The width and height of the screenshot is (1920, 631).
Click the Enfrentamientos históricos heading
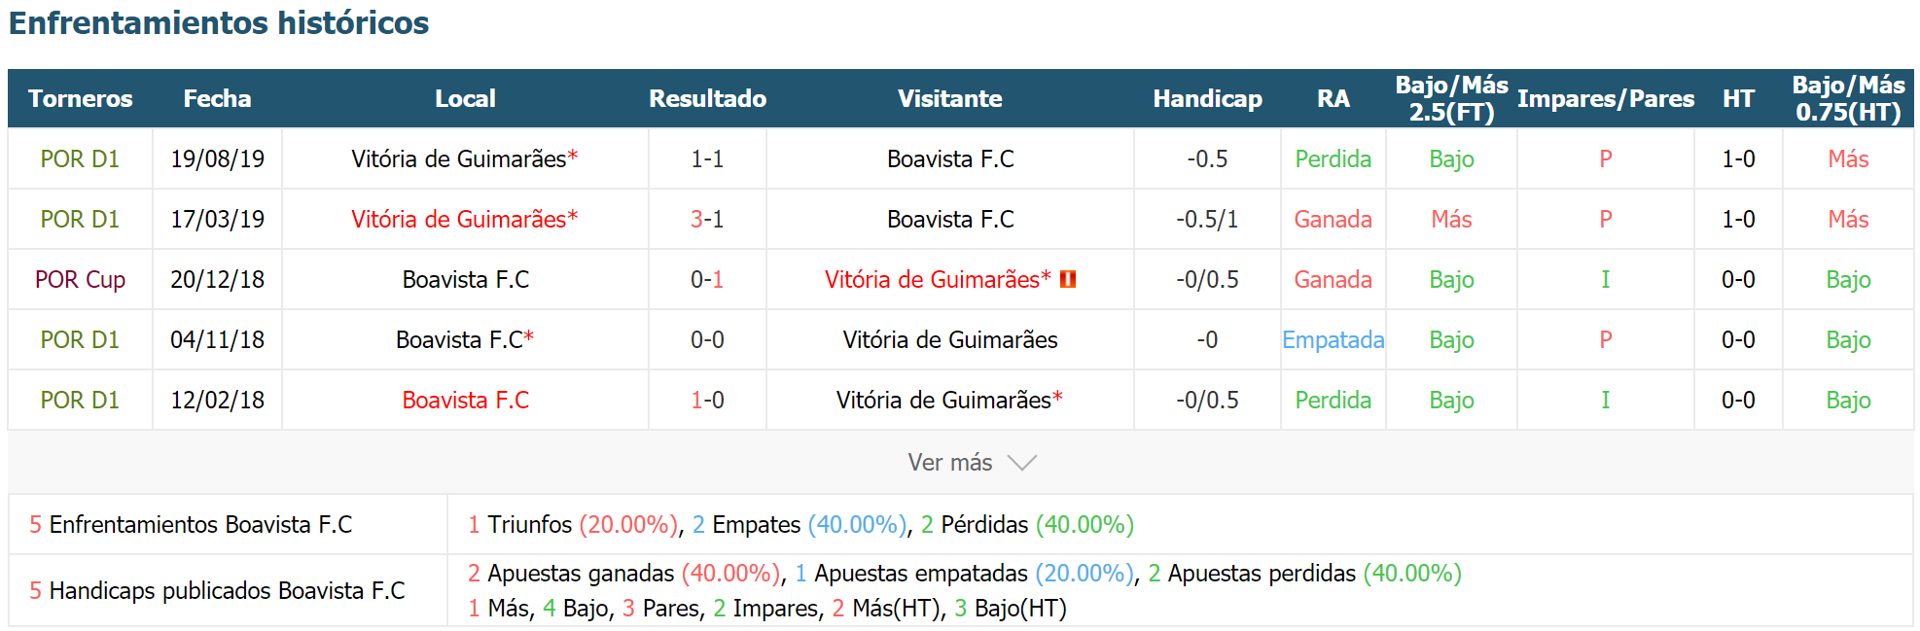tap(219, 22)
